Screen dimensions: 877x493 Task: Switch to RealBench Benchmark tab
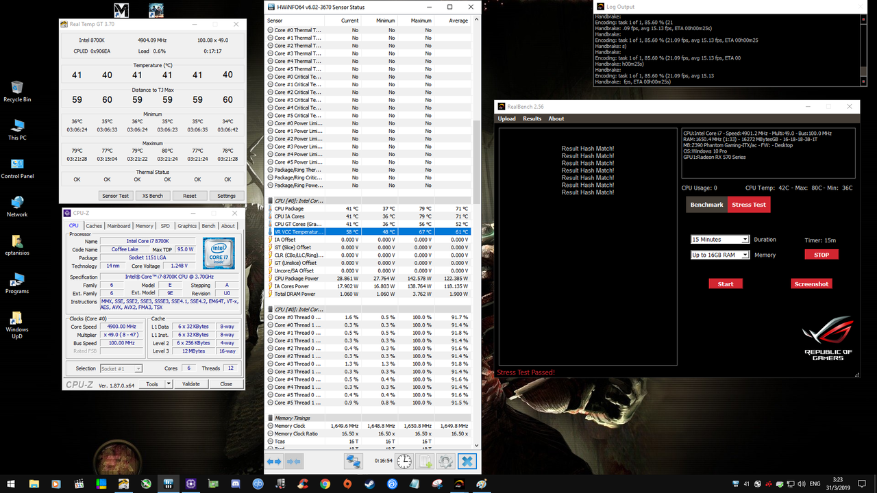706,205
